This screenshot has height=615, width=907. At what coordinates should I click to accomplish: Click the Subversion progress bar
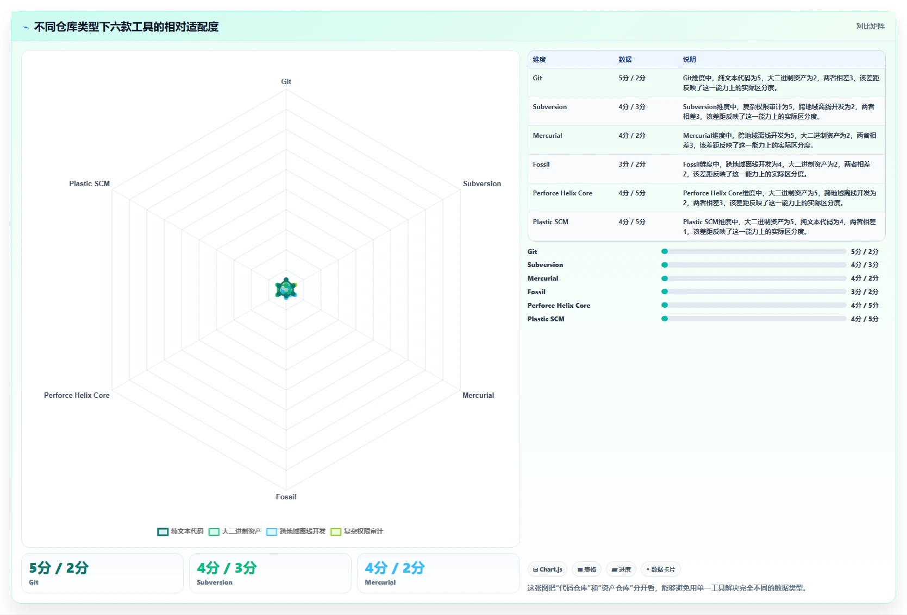(754, 265)
